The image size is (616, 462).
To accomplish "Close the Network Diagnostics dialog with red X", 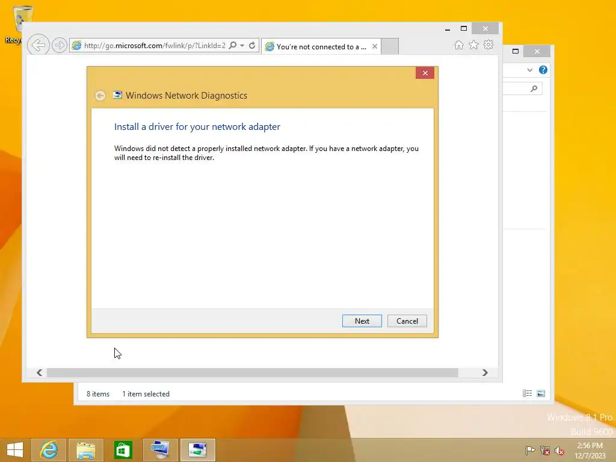I will pos(425,73).
